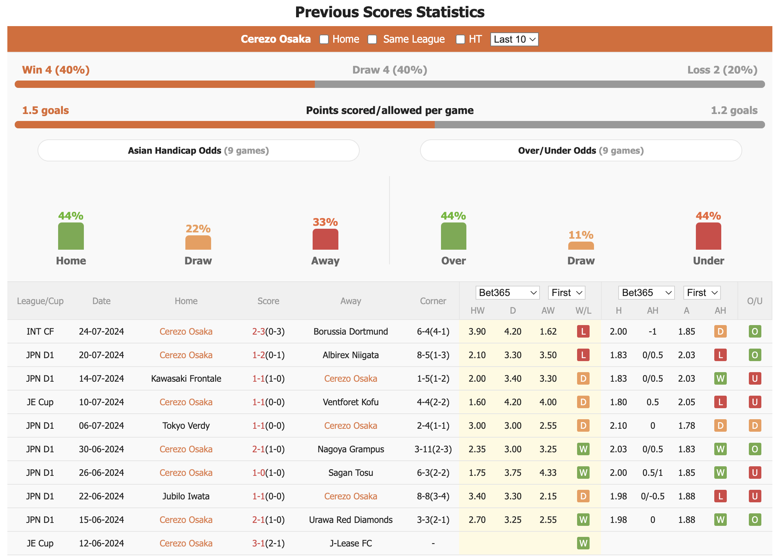Open Albirex Niigata team link

coord(351,355)
